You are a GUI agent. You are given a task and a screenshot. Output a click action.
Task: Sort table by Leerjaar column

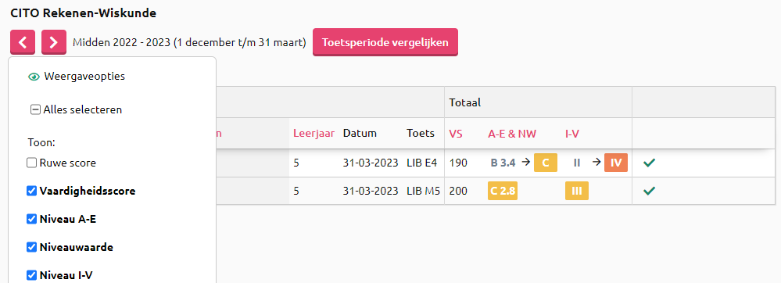(313, 133)
